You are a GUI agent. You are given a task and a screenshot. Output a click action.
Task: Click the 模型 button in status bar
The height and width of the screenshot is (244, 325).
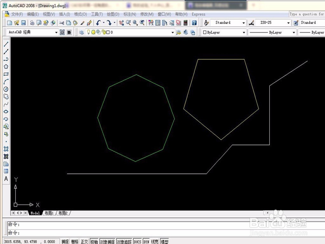coord(164,241)
